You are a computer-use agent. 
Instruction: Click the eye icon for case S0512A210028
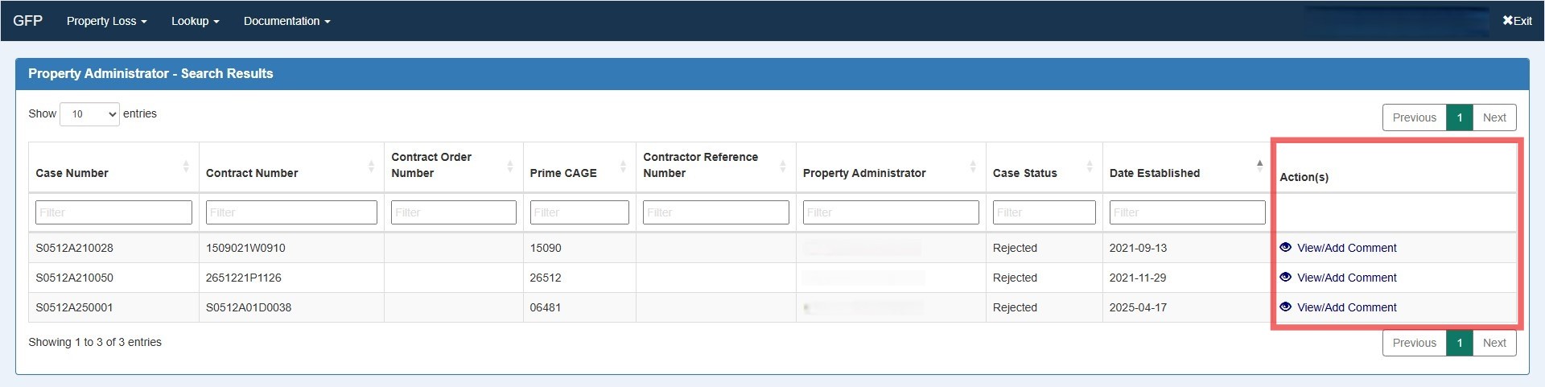pyautogui.click(x=1285, y=247)
